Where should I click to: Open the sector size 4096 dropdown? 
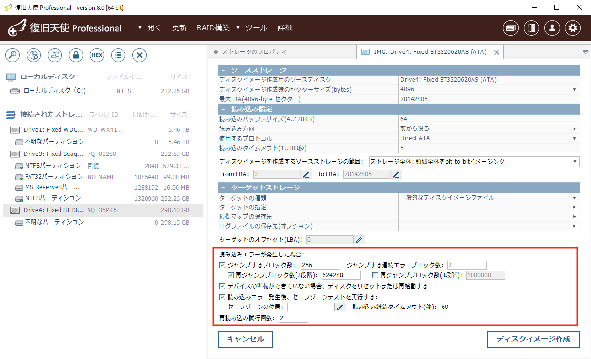(x=574, y=89)
